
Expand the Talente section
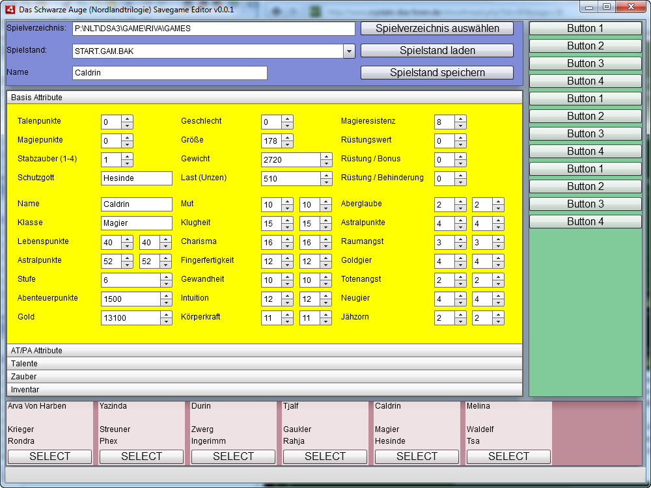click(x=264, y=364)
